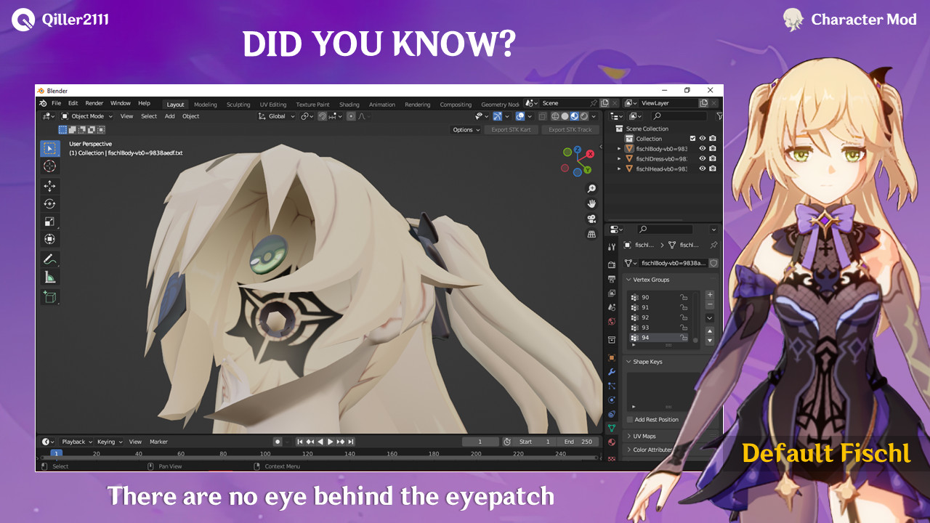Select the Add Cube tool
The width and height of the screenshot is (930, 523).
pos(49,297)
